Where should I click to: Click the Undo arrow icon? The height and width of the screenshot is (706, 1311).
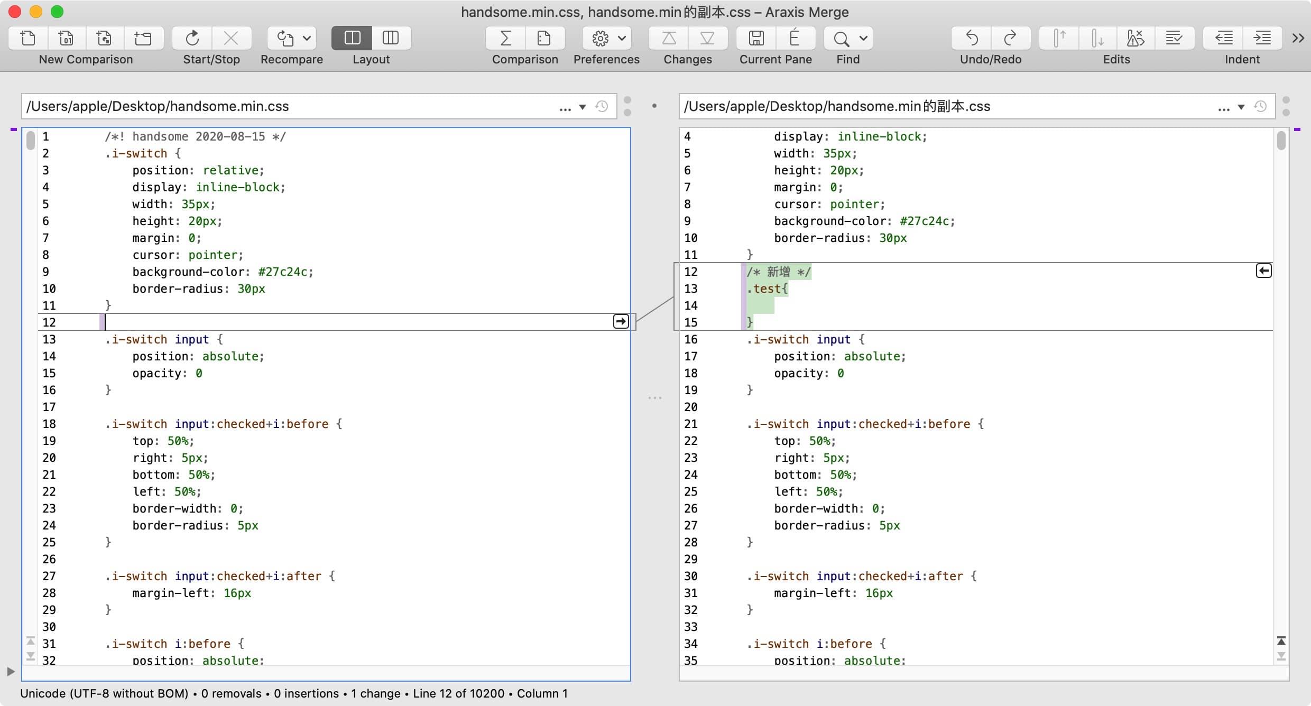tap(971, 38)
